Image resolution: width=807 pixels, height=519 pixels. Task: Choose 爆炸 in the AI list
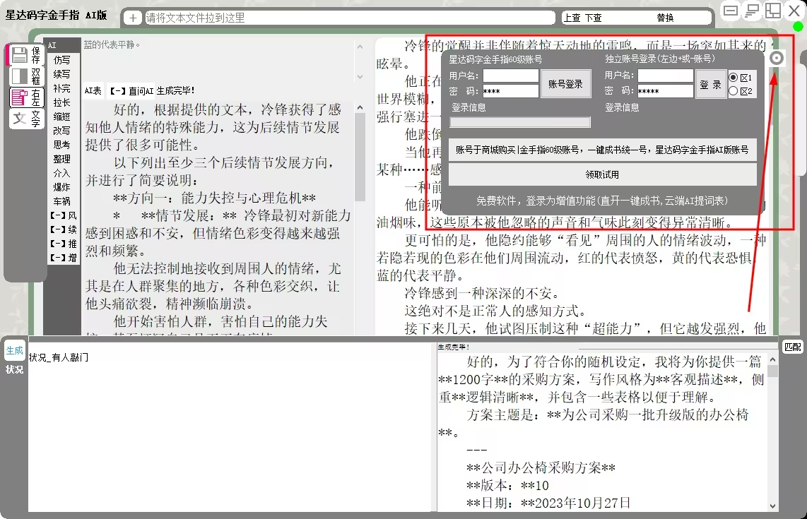pos(61,187)
